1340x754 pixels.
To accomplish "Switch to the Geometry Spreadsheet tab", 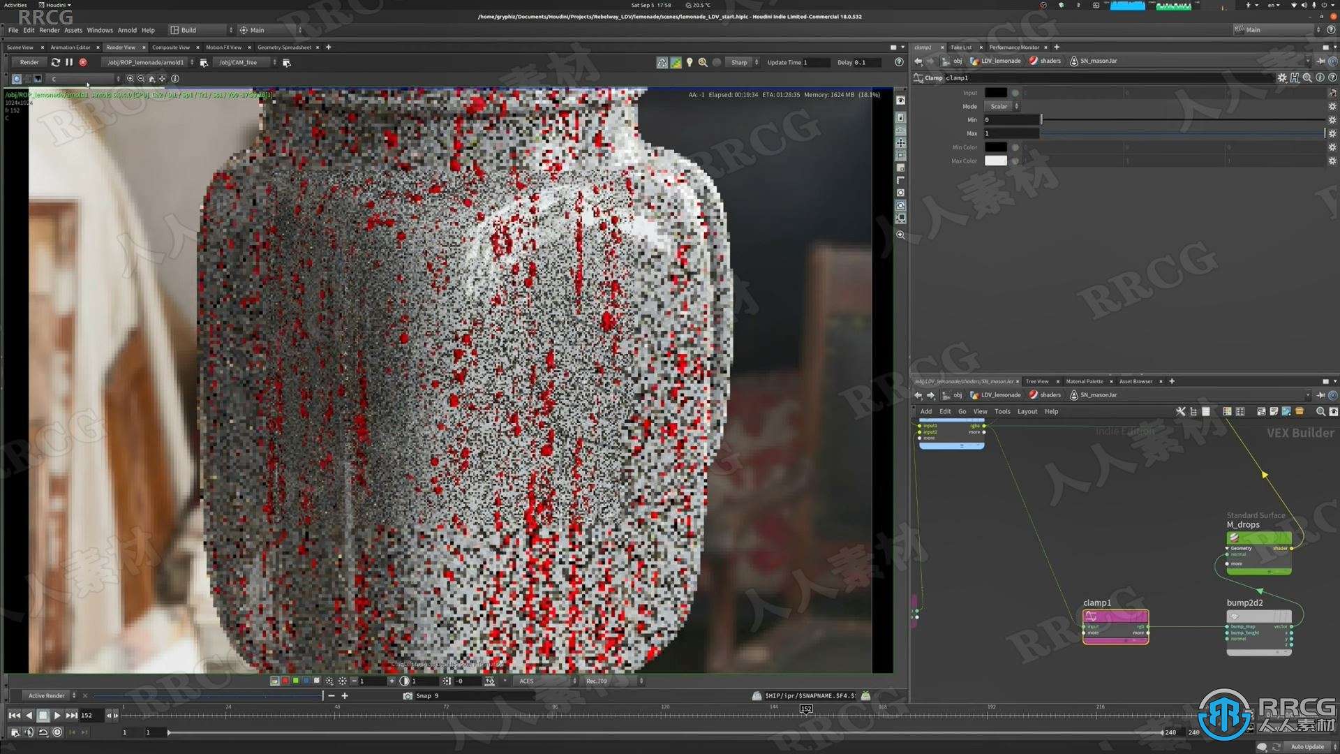I will (284, 47).
